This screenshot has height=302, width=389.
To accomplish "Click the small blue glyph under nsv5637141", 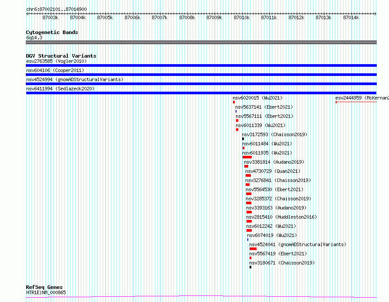I will (236, 111).
